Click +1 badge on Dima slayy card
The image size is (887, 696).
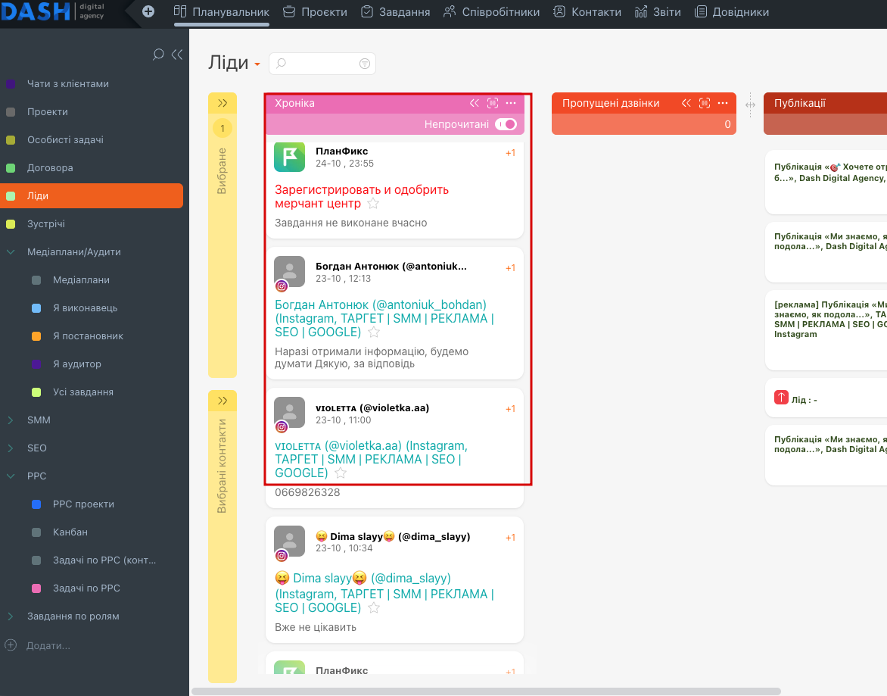(x=510, y=538)
